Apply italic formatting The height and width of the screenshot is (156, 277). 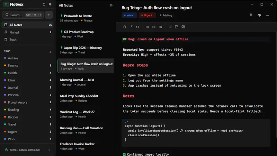pyautogui.click(x=131, y=27)
